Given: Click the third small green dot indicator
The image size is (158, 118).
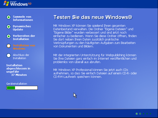Looking at the screenshot, I should [x=143, y=114].
